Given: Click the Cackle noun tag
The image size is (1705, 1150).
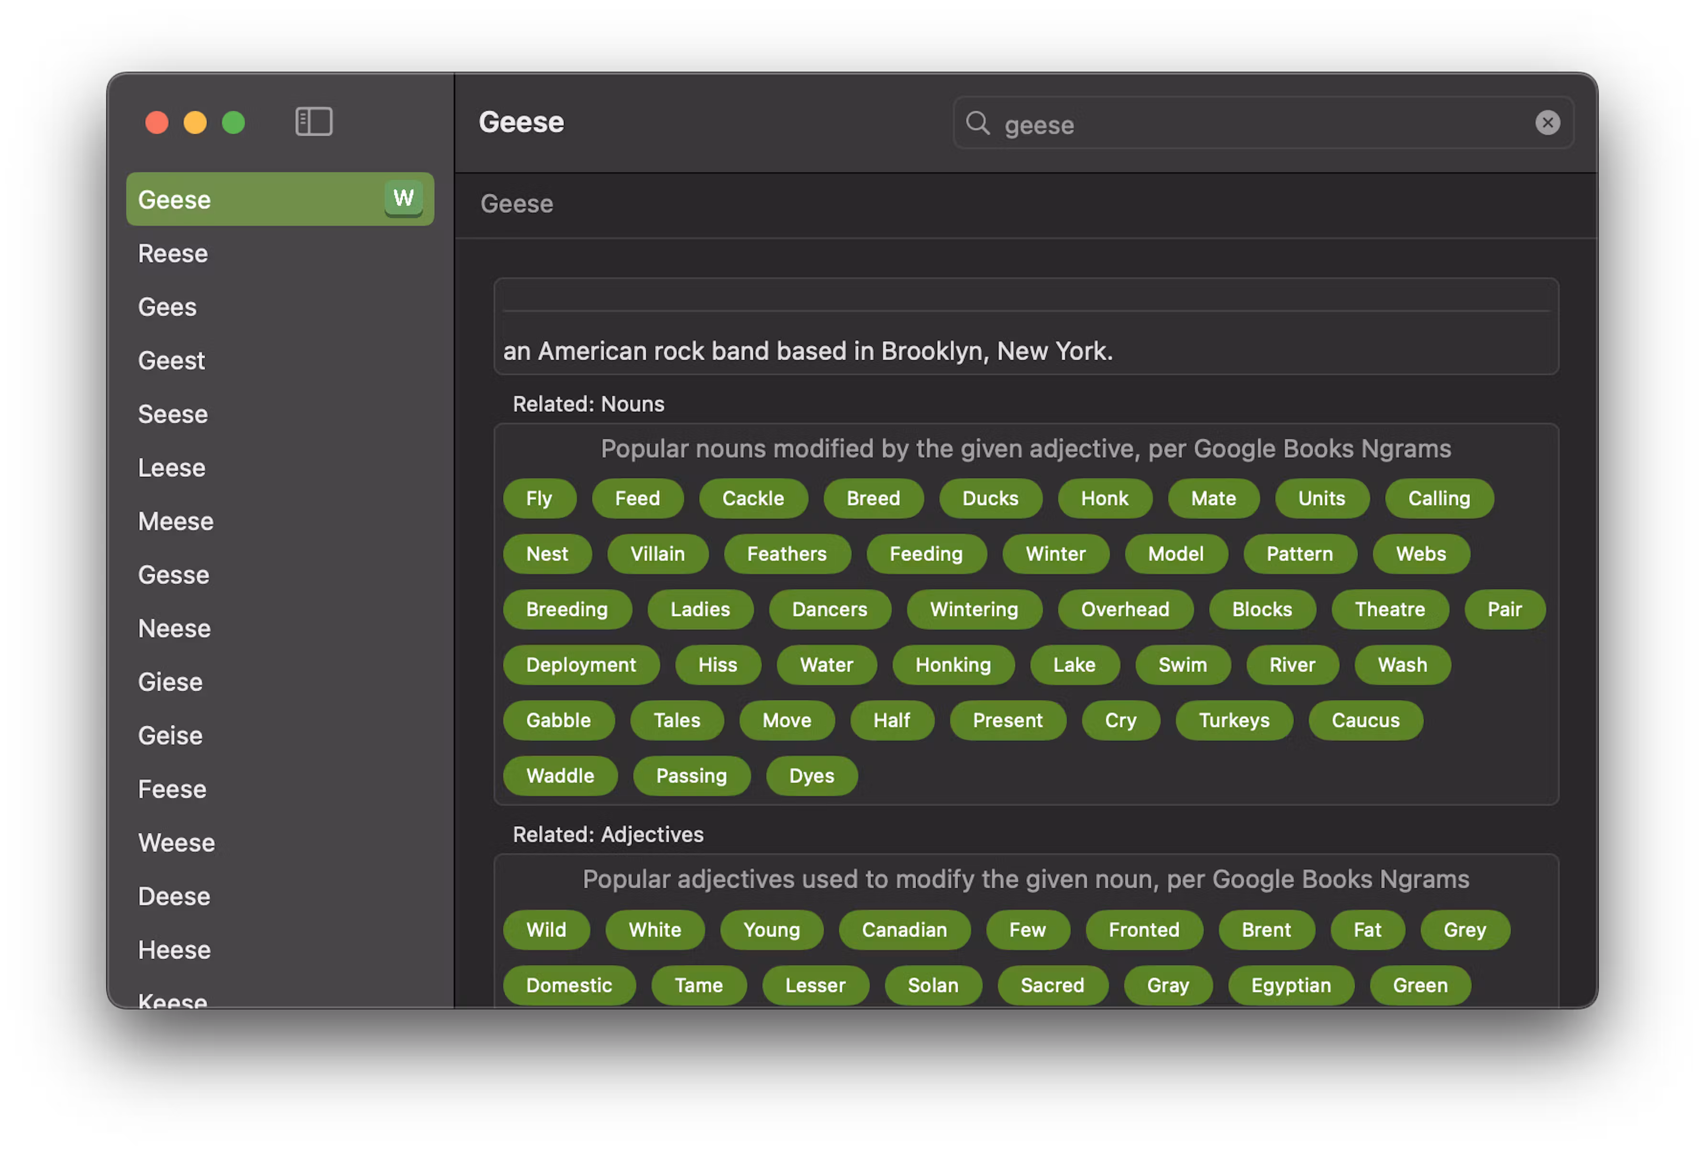Looking at the screenshot, I should click(753, 499).
